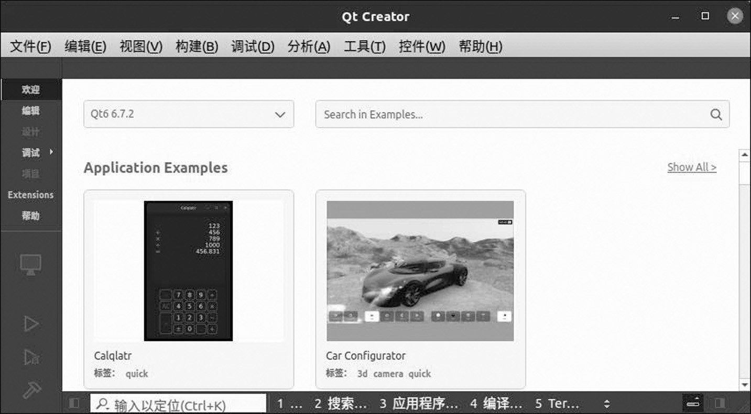The height and width of the screenshot is (414, 751).
Task: Click the Car Configurator example title
Action: (366, 356)
